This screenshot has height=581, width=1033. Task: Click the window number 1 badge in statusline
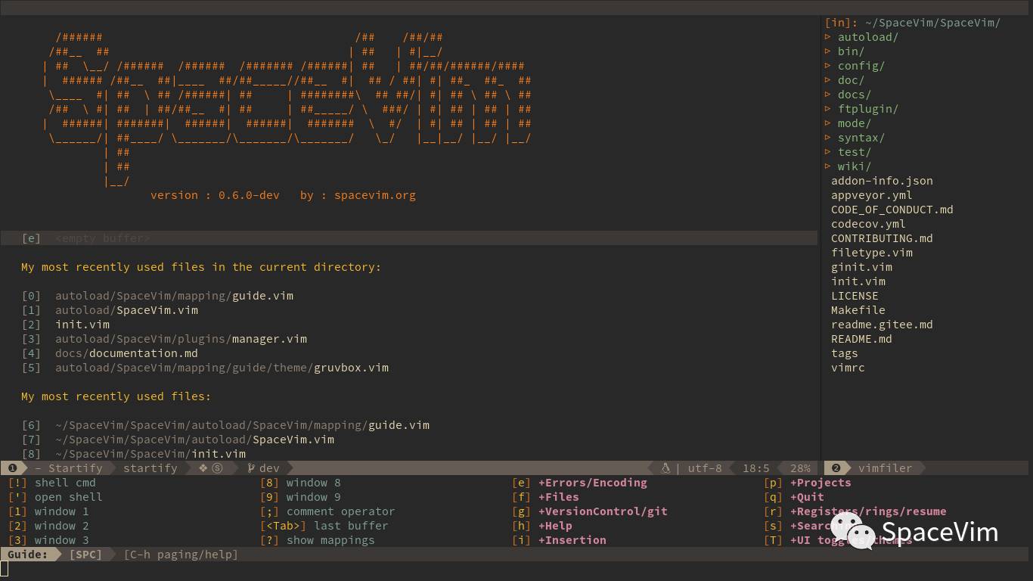coord(12,468)
